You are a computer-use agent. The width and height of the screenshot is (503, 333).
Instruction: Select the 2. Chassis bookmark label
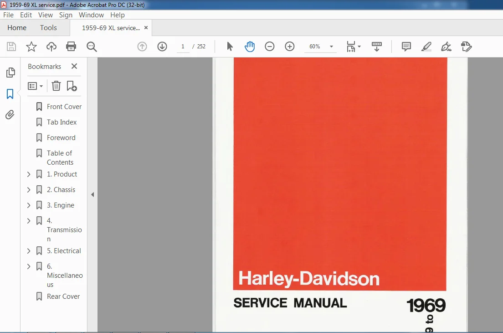pos(61,190)
